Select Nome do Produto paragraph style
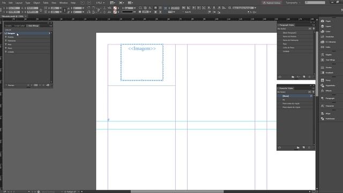 coord(295,36)
